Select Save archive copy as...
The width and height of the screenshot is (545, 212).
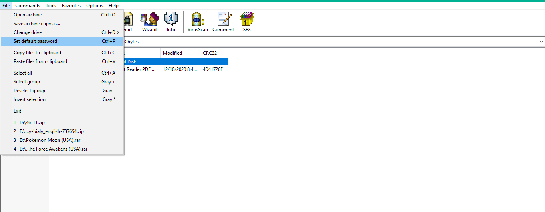[62, 24]
